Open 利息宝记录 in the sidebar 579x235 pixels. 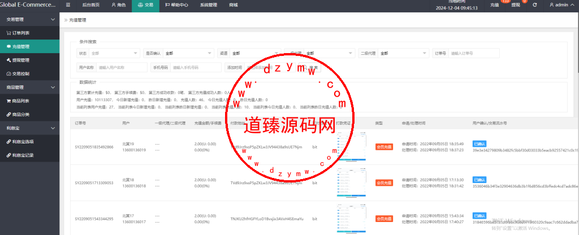pyautogui.click(x=29, y=155)
